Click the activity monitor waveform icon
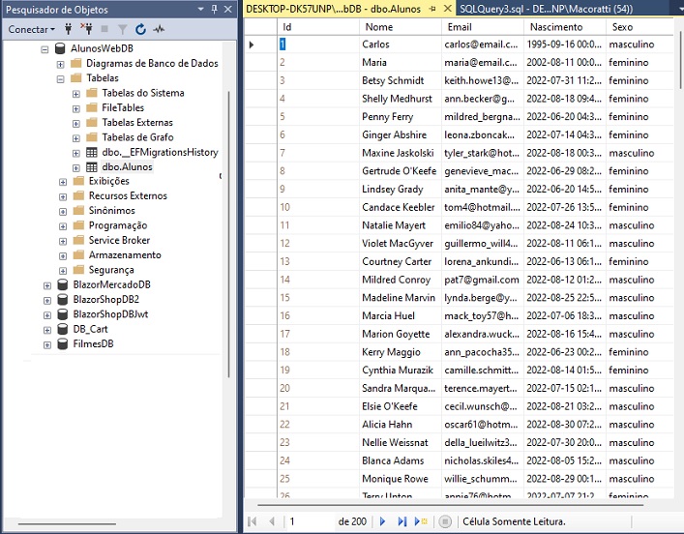The height and width of the screenshot is (534, 684). [x=159, y=29]
